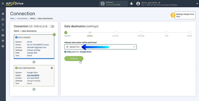Click the change filter link
Image resolution: width=199 pixels, height=101 pixels.
tap(32, 53)
